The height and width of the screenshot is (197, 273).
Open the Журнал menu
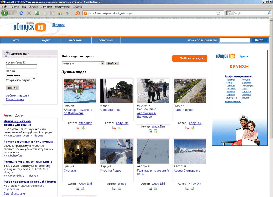[x=33, y=7]
